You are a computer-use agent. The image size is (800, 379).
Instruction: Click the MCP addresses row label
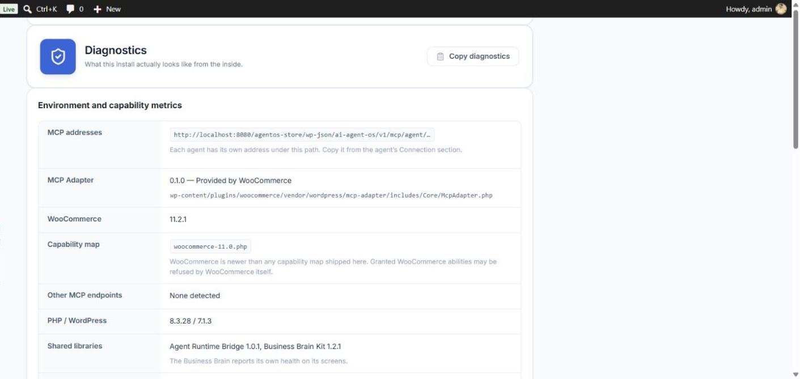click(75, 133)
